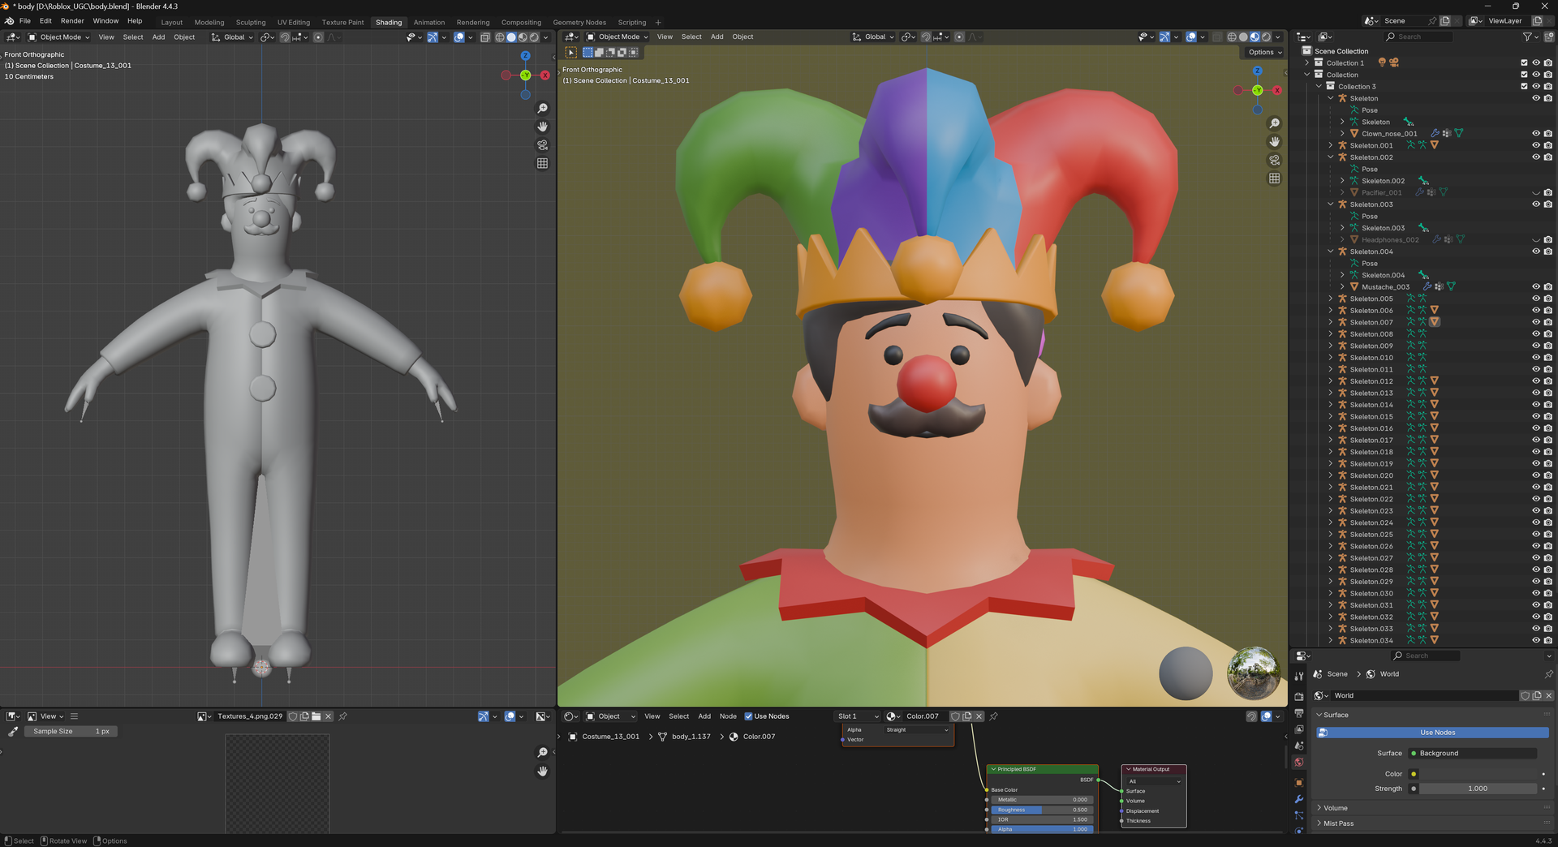Screen dimensions: 1558x847
Task: Click the fake-user shield icon for Color.007
Action: tap(956, 716)
